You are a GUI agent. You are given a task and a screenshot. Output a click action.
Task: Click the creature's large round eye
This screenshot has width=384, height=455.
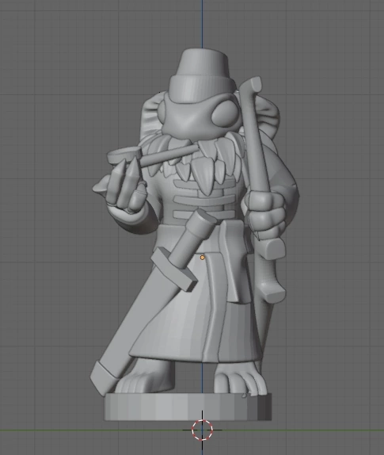226,114
